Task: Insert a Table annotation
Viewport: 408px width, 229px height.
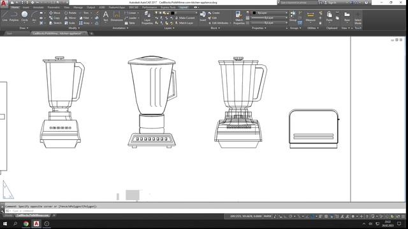Action: 130,23
